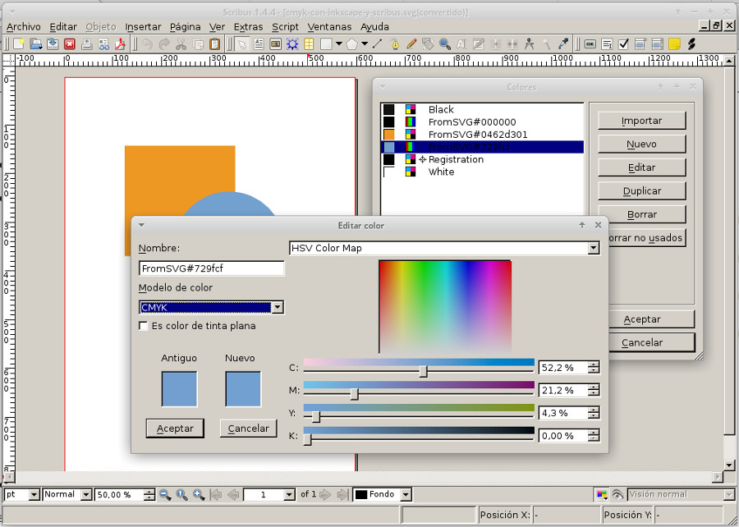This screenshot has height=527, width=739.
Task: Click the Print toolbar icon
Action: click(x=87, y=44)
